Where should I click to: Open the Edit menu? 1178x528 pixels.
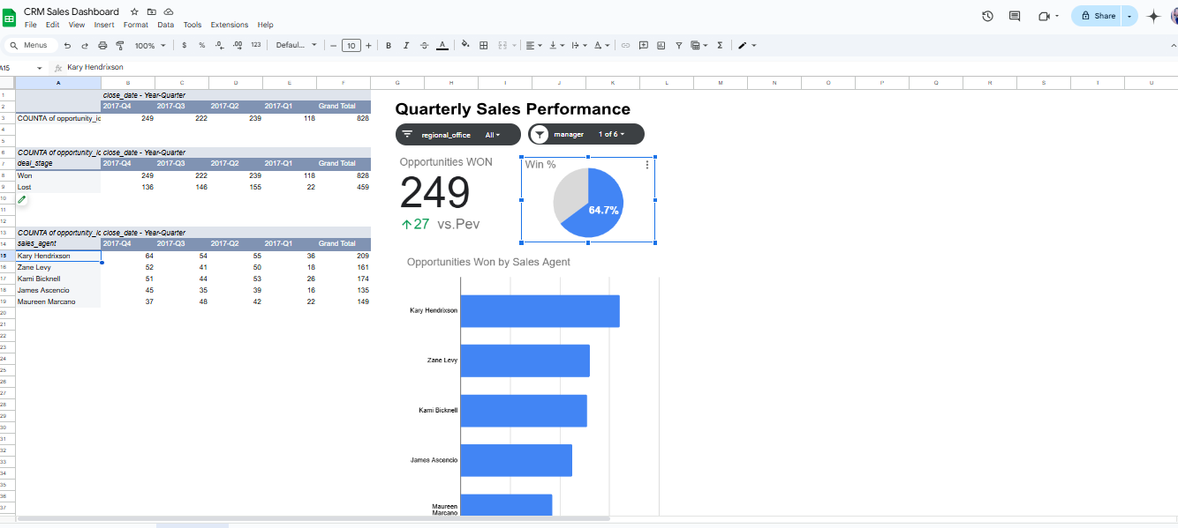pyautogui.click(x=52, y=25)
